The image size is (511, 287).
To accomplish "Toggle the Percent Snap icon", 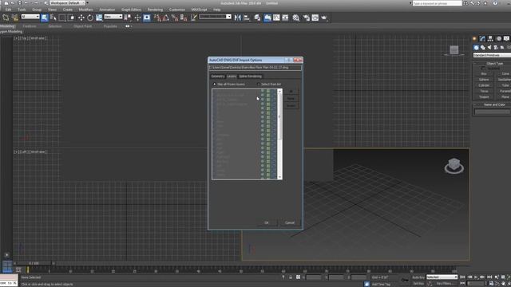I will pos(175,18).
